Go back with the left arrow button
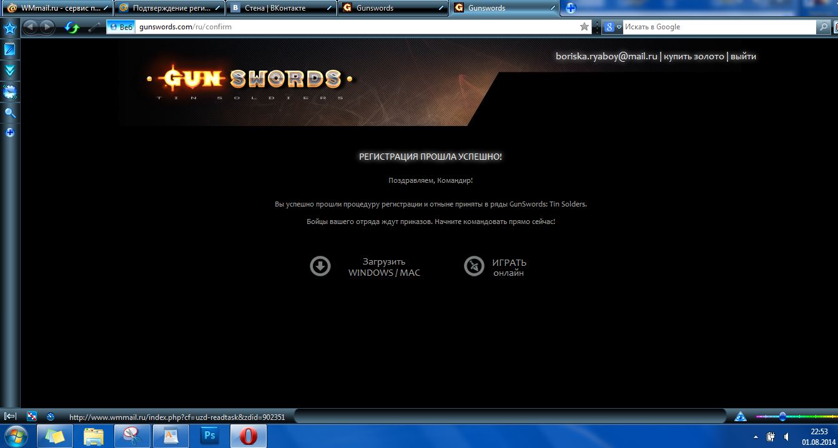The image size is (838, 448). point(31,27)
